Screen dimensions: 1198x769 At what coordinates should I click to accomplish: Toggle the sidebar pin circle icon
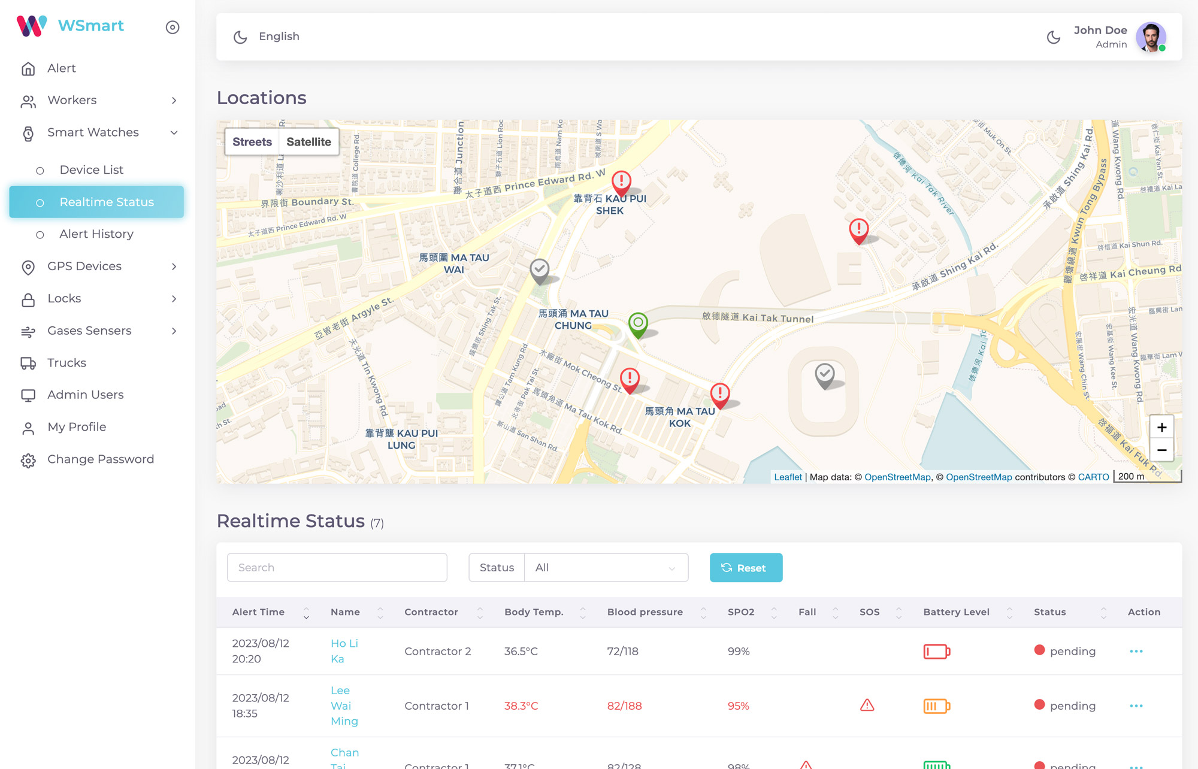coord(173,27)
